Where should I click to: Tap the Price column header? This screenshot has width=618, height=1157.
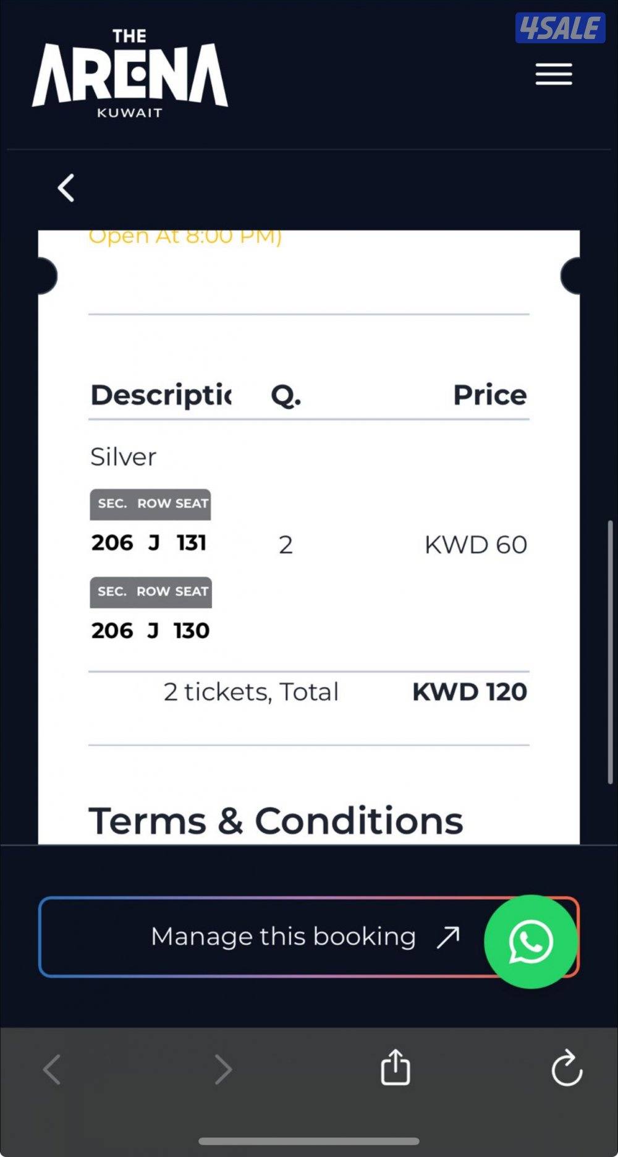(x=490, y=395)
